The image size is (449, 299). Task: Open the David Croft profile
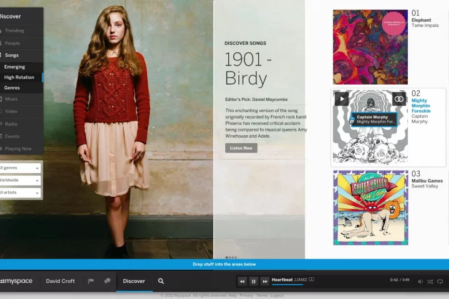click(x=60, y=281)
